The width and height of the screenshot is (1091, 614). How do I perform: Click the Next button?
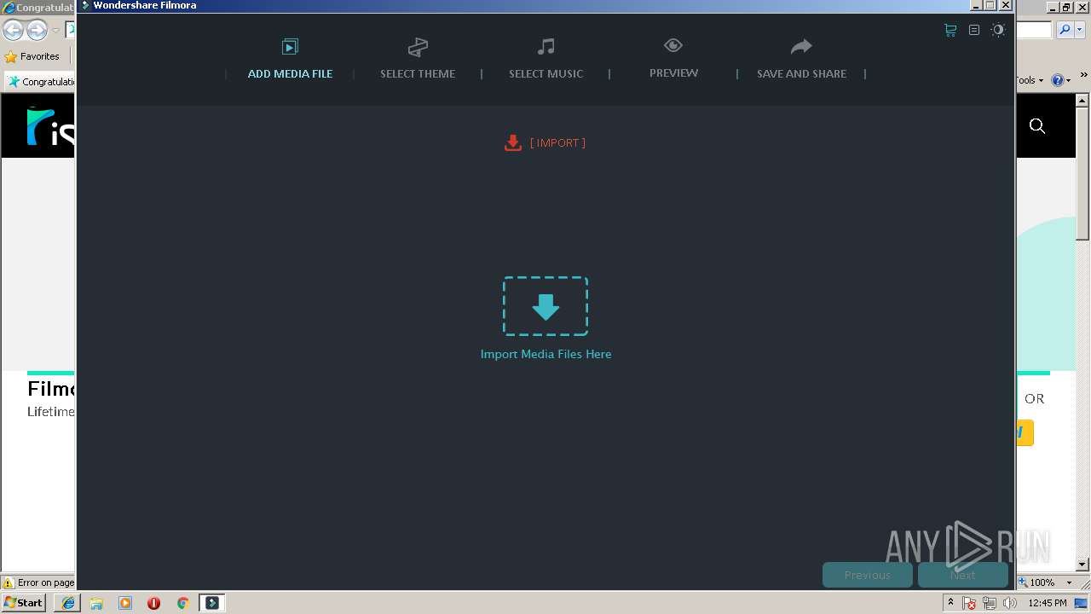(x=963, y=575)
